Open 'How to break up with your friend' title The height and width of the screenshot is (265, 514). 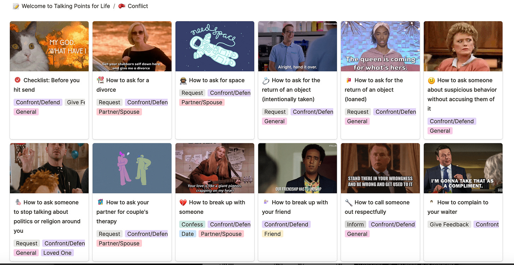pos(295,207)
